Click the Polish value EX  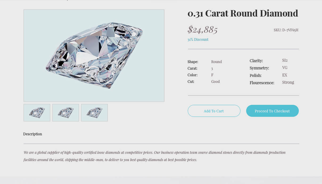(284, 75)
